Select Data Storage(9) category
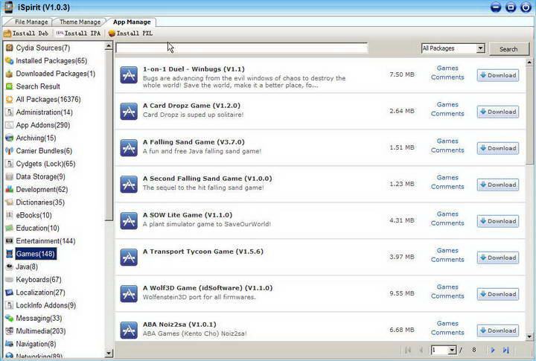The height and width of the screenshot is (361, 536). [x=40, y=176]
